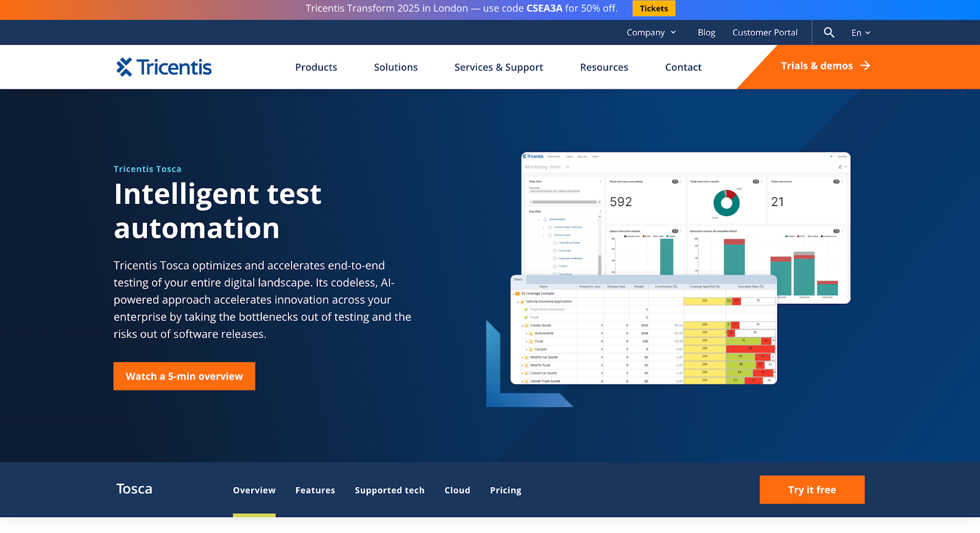Image resolution: width=980 pixels, height=533 pixels.
Task: Visit the Customer Portal link
Action: tap(765, 32)
